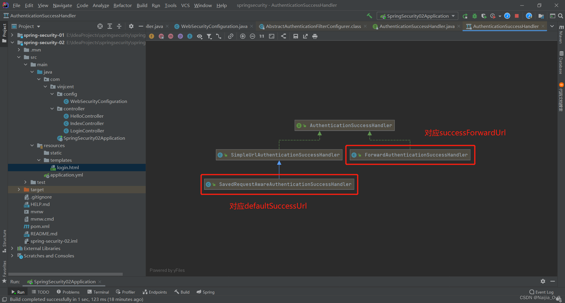Screen dimensions: 565x303
Task: Open the Event Log
Action: click(541, 292)
